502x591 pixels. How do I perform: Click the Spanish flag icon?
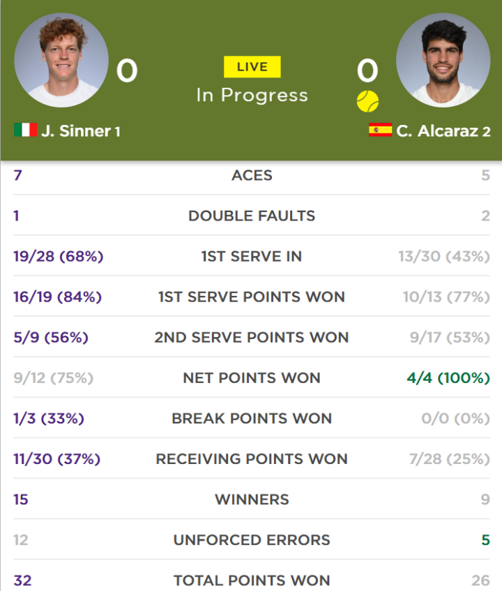[x=381, y=130]
